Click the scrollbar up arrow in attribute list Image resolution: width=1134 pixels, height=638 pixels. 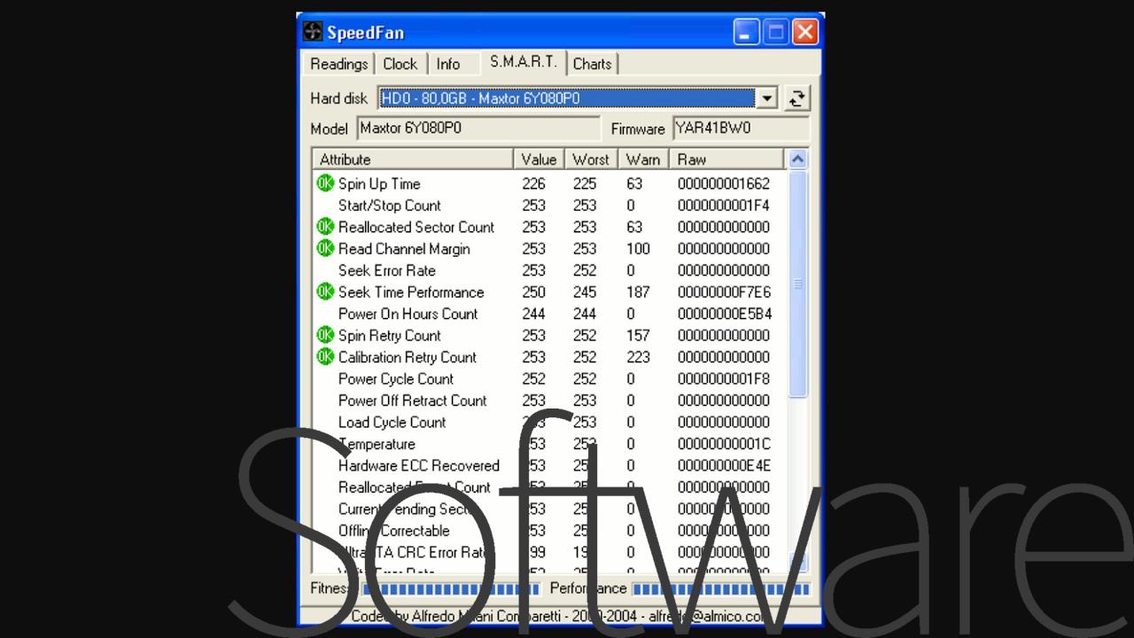click(x=797, y=159)
